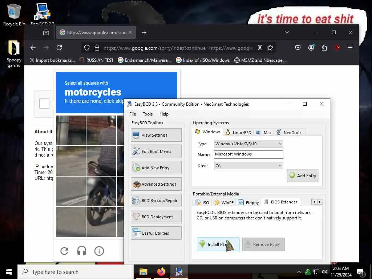The image size is (372, 279).
Task: Open captcha help info icon
Action: tap(99, 251)
